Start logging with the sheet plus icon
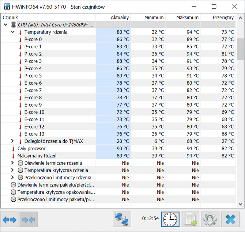This screenshot has height=232, width=245. coord(190,219)
